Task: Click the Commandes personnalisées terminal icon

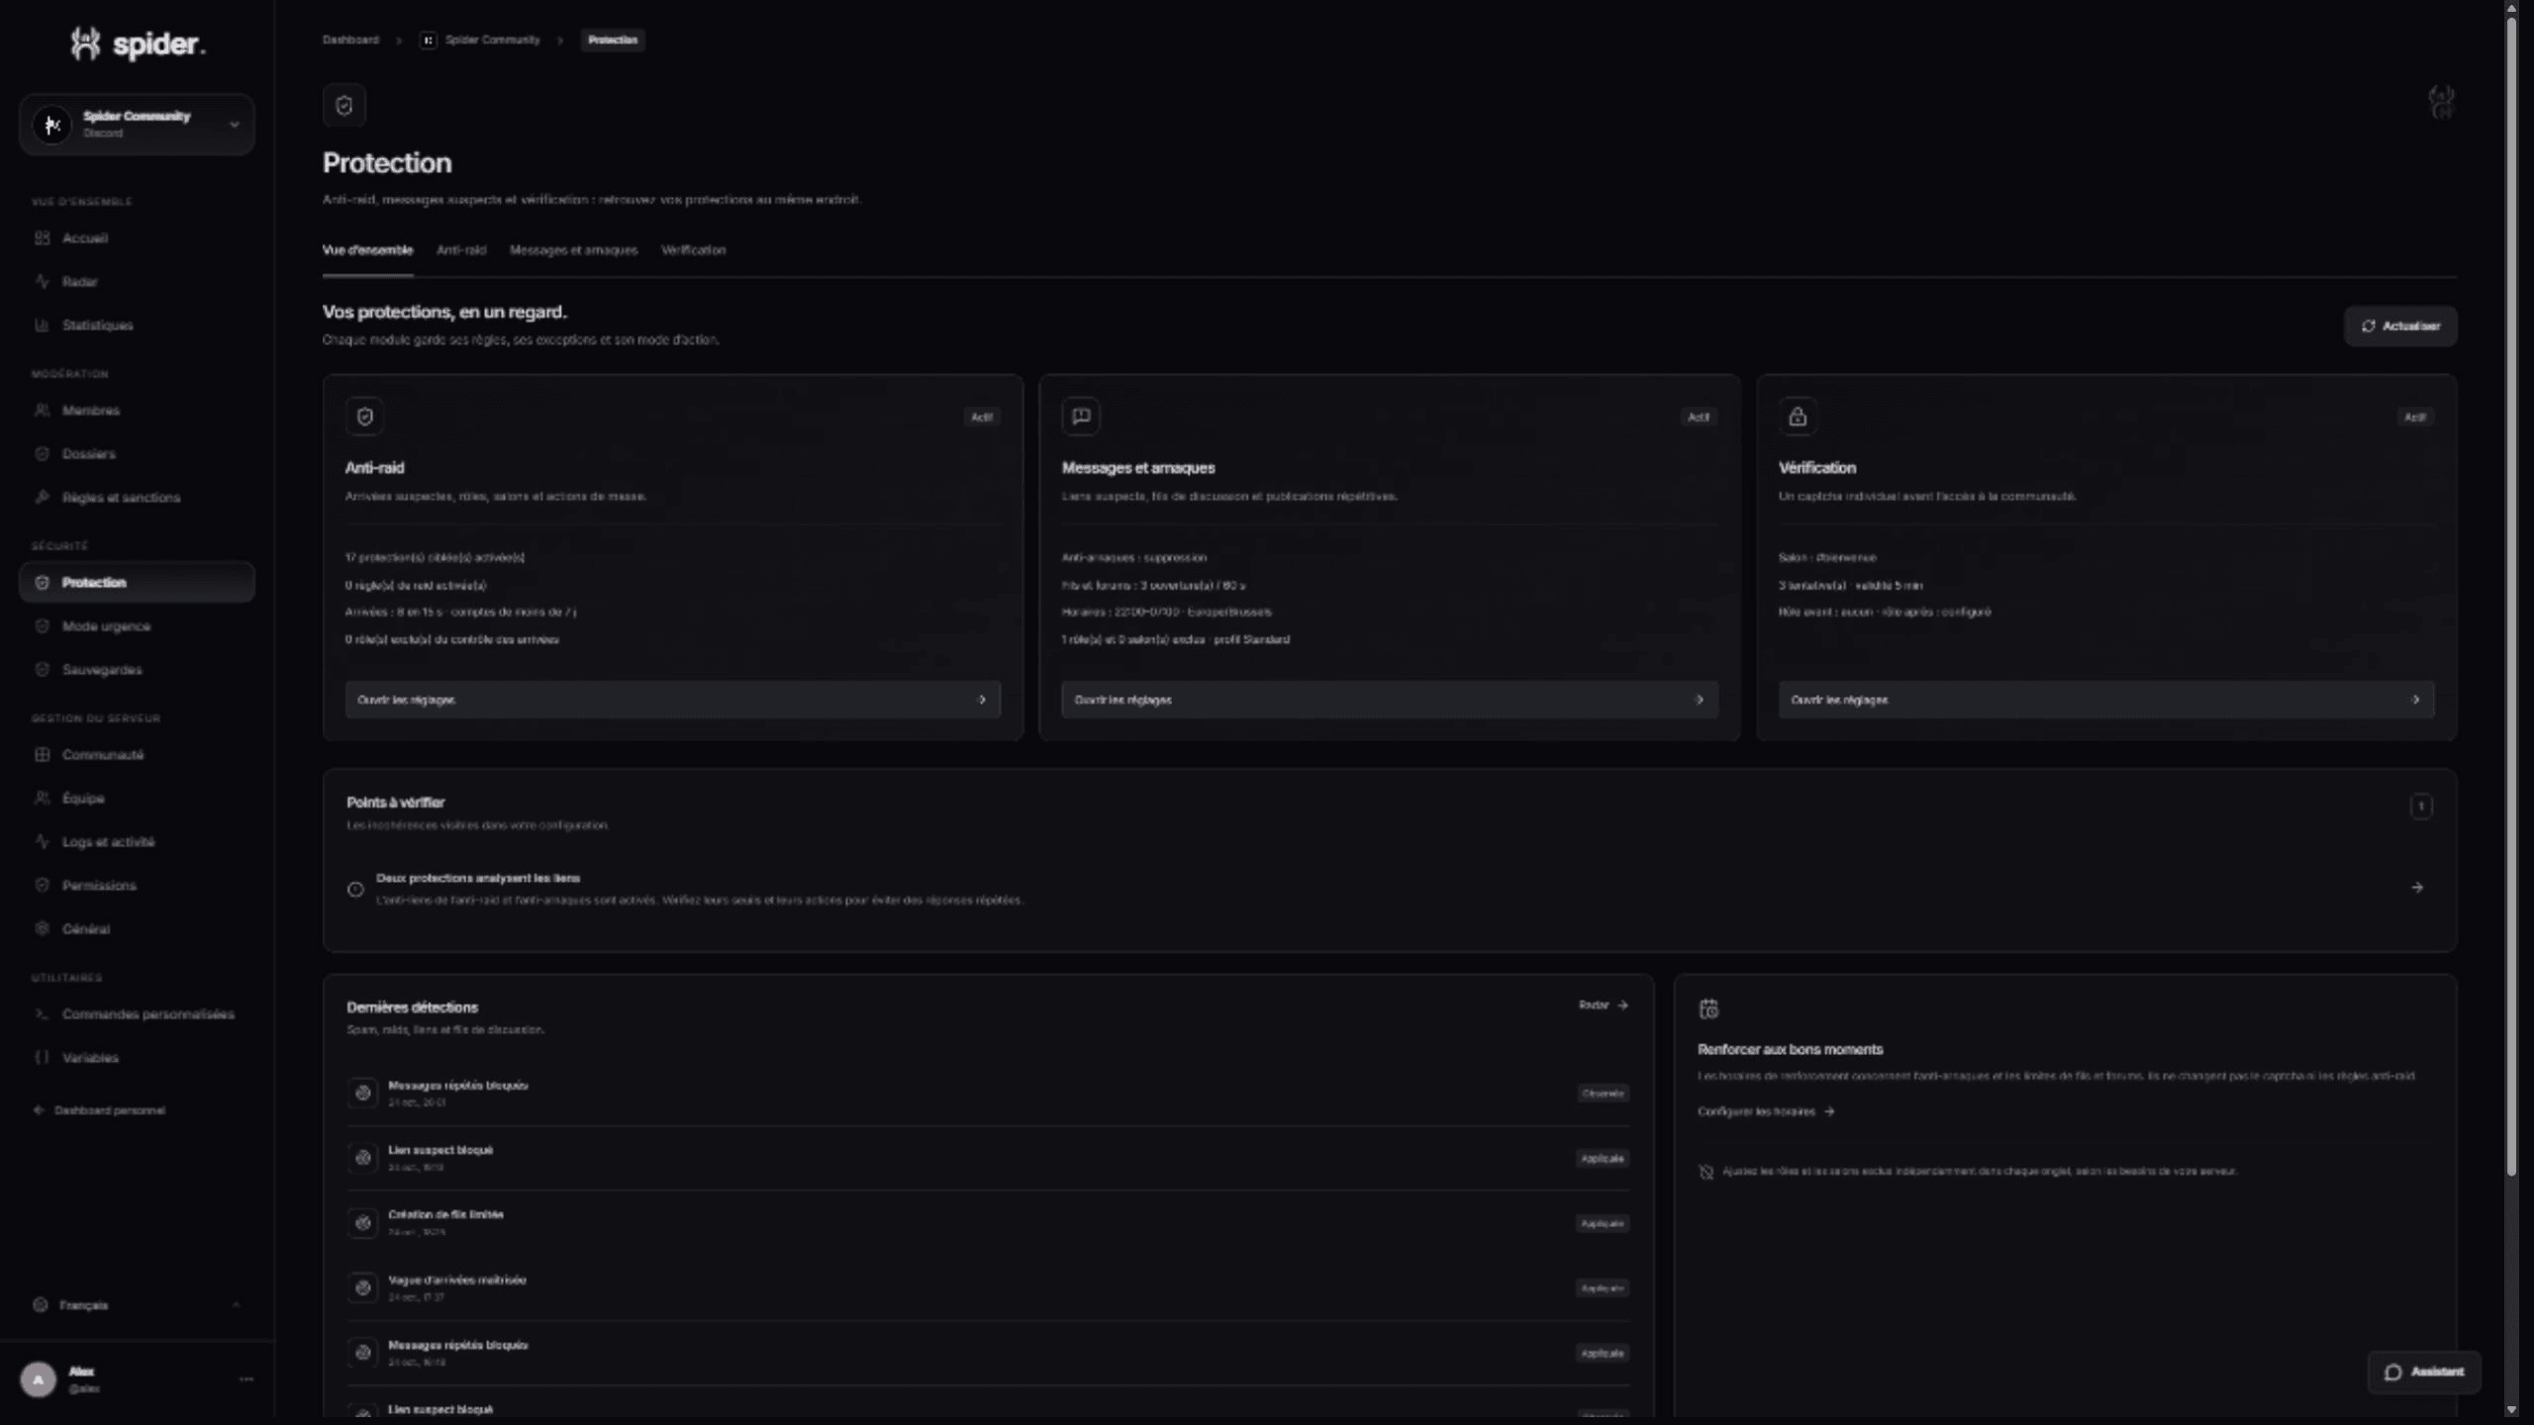Action: [x=42, y=1014]
